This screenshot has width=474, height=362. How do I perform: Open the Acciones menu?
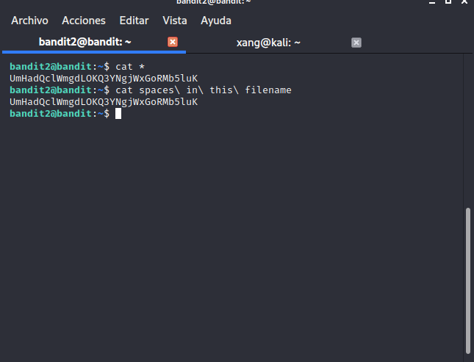(84, 21)
